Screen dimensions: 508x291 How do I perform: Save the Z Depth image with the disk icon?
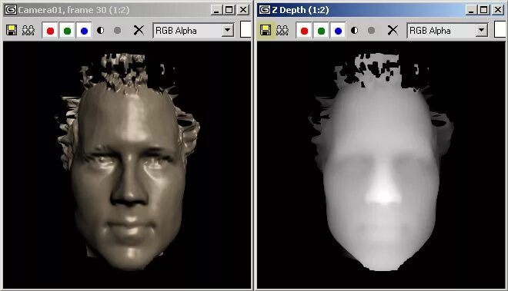(x=266, y=31)
